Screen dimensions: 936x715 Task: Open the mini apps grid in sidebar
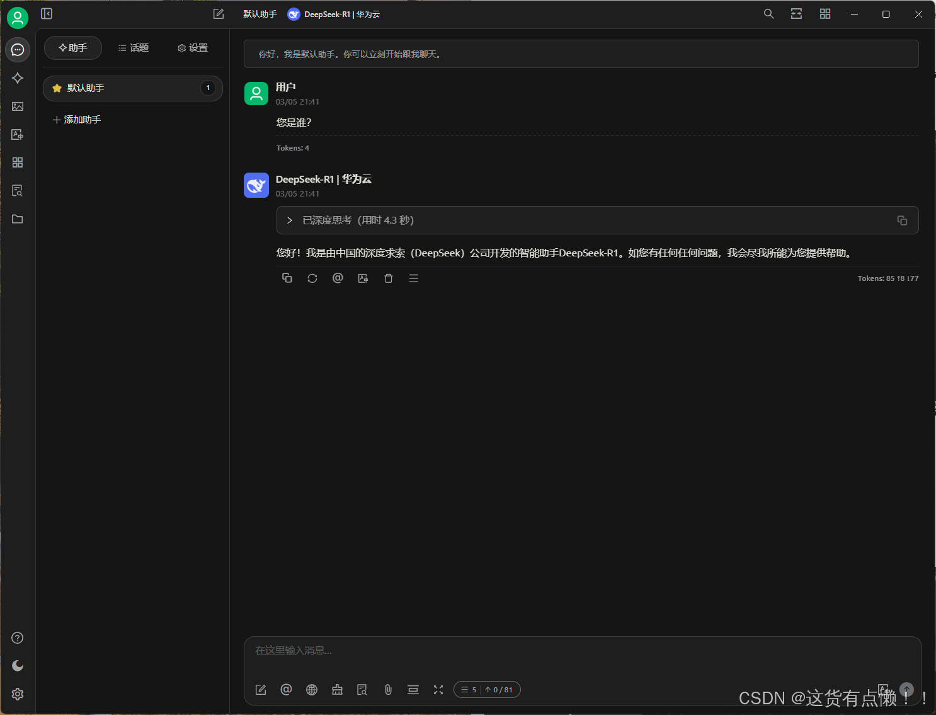click(x=18, y=163)
